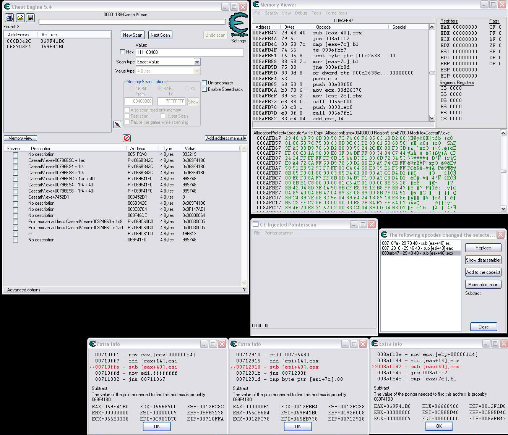Viewport: 508px width, 435px height.
Task: Enable the Unrandomizer checkbox
Action: (204, 83)
